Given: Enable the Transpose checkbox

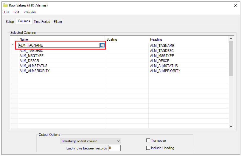Looking at the screenshot, I should tap(148, 140).
